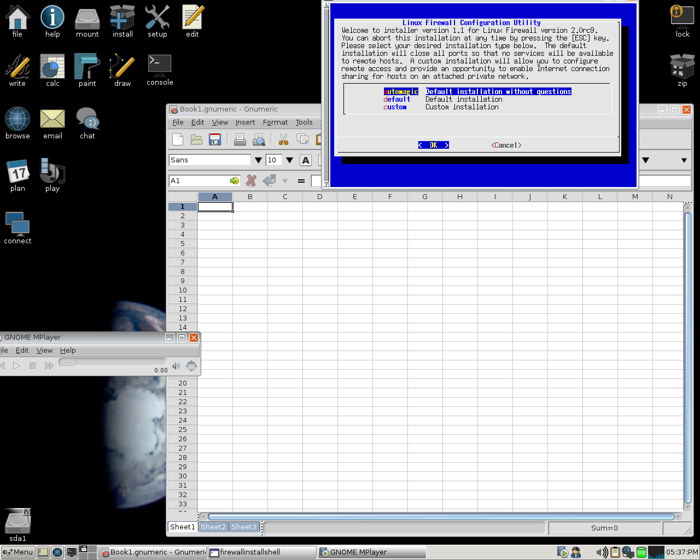Open the accept-entry dropdown arrow
Viewport: 700px width, 560px height.
point(285,181)
